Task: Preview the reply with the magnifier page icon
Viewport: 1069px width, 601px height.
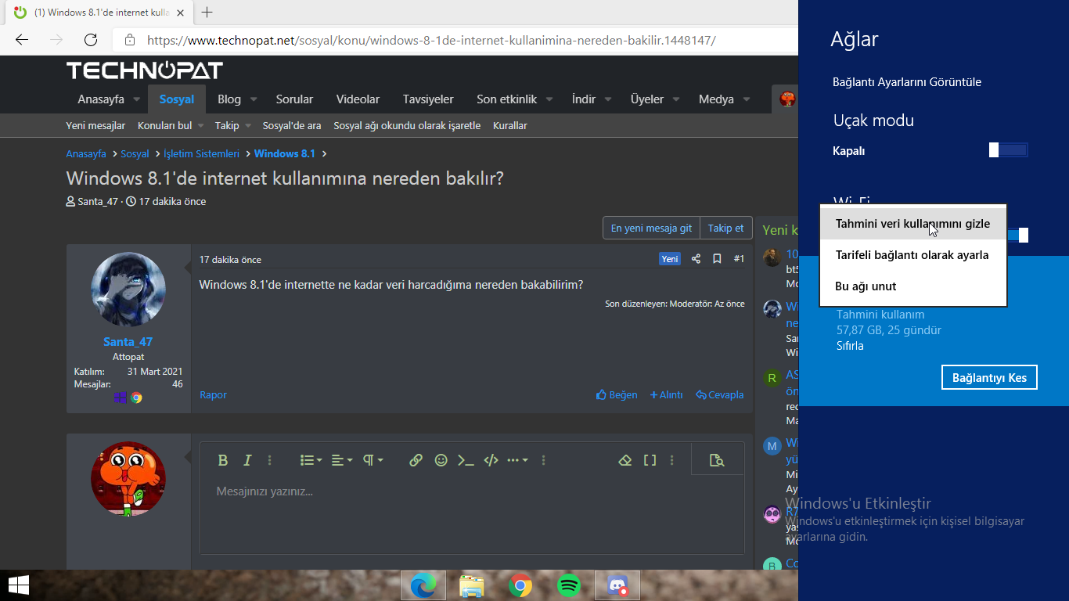Action: tap(717, 460)
